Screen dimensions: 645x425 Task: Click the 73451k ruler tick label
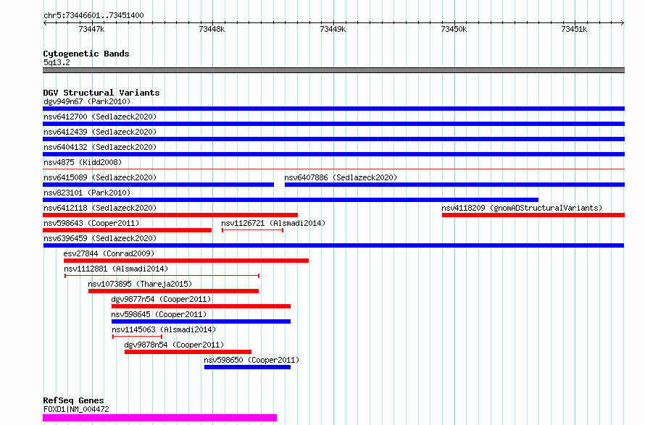pyautogui.click(x=574, y=29)
